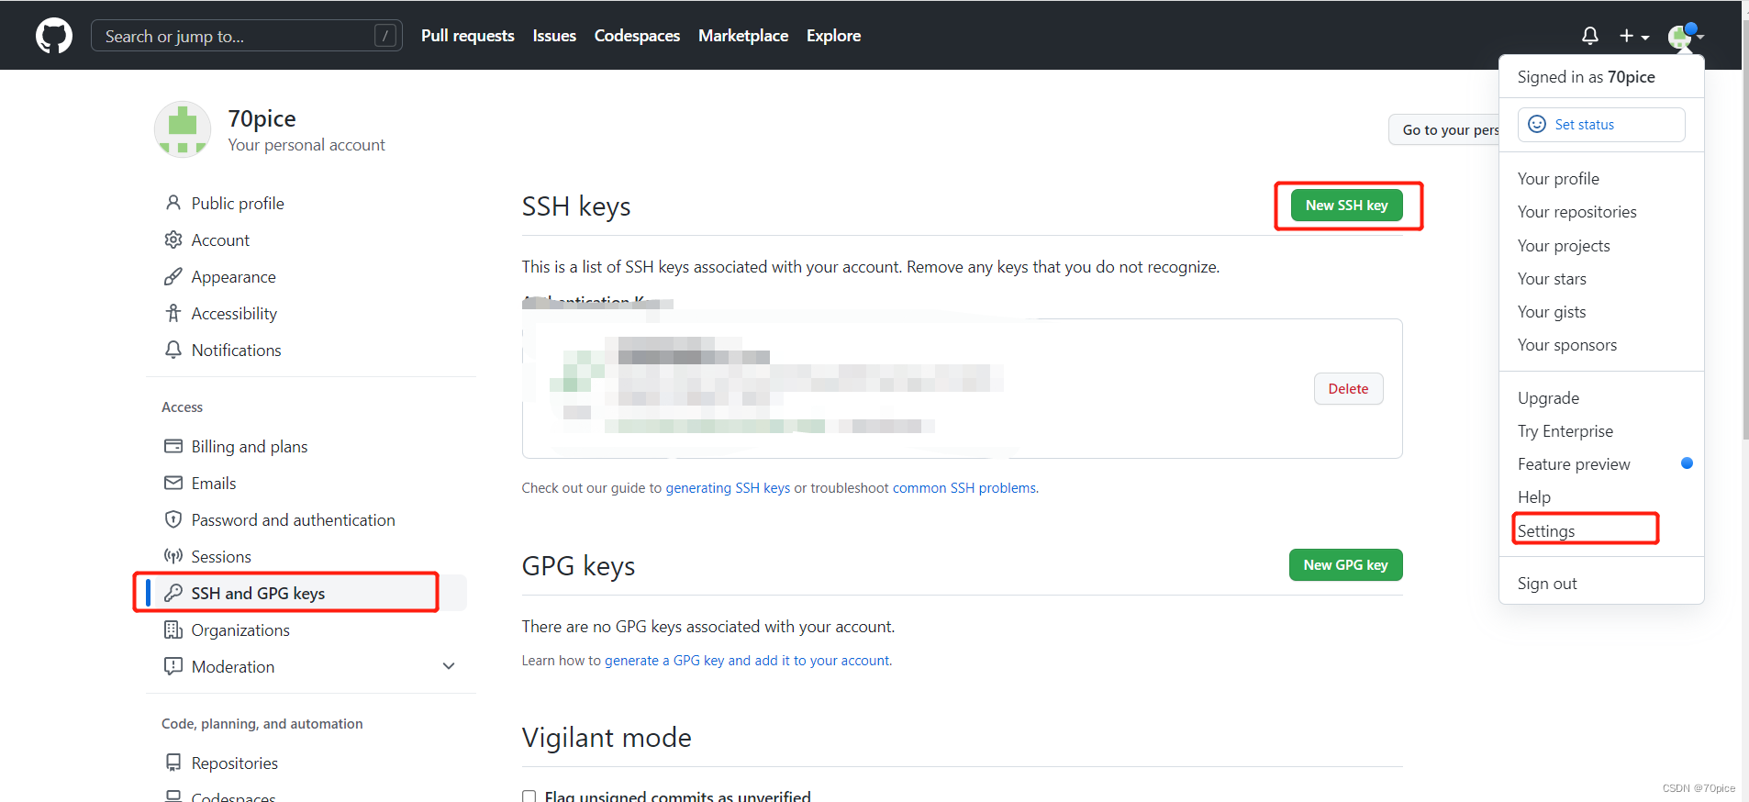Click the Repositories repo icon
The height and width of the screenshot is (802, 1749).
pyautogui.click(x=173, y=763)
